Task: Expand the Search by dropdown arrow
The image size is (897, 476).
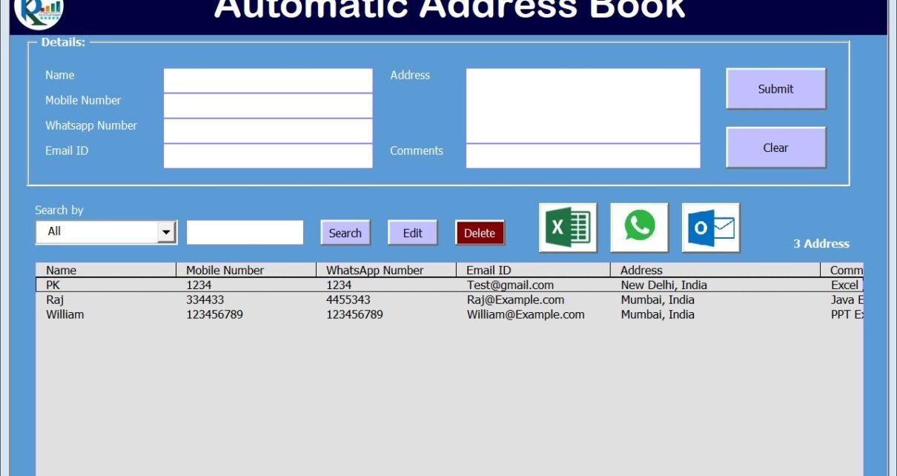Action: (x=167, y=233)
